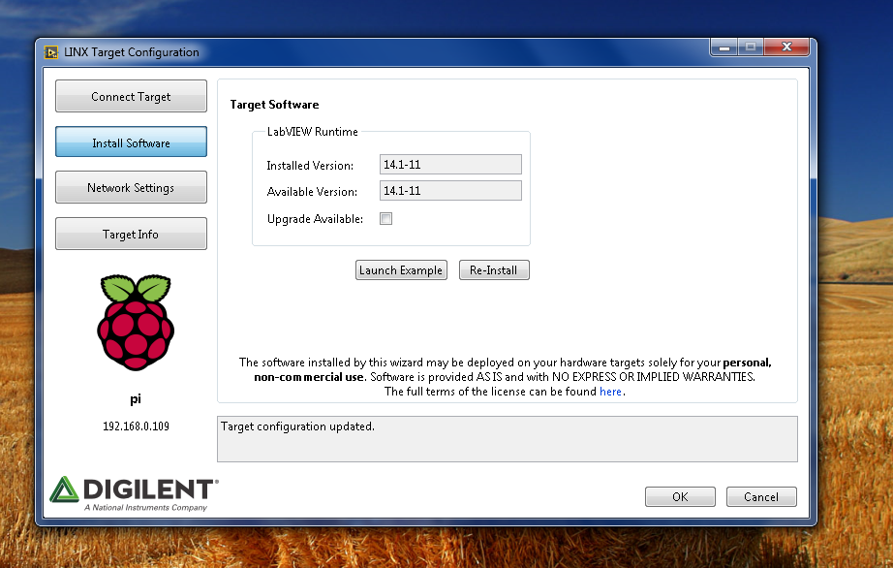This screenshot has height=568, width=893.
Task: Click the Digilent logo
Action: tap(134, 494)
